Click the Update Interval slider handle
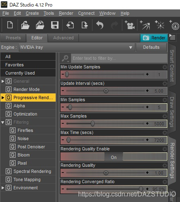The width and height of the screenshot is (180, 202). click(106, 91)
